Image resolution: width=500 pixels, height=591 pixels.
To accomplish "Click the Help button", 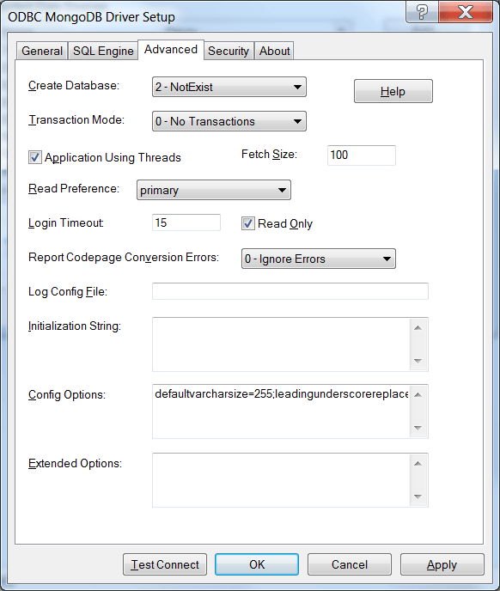I will [x=393, y=91].
